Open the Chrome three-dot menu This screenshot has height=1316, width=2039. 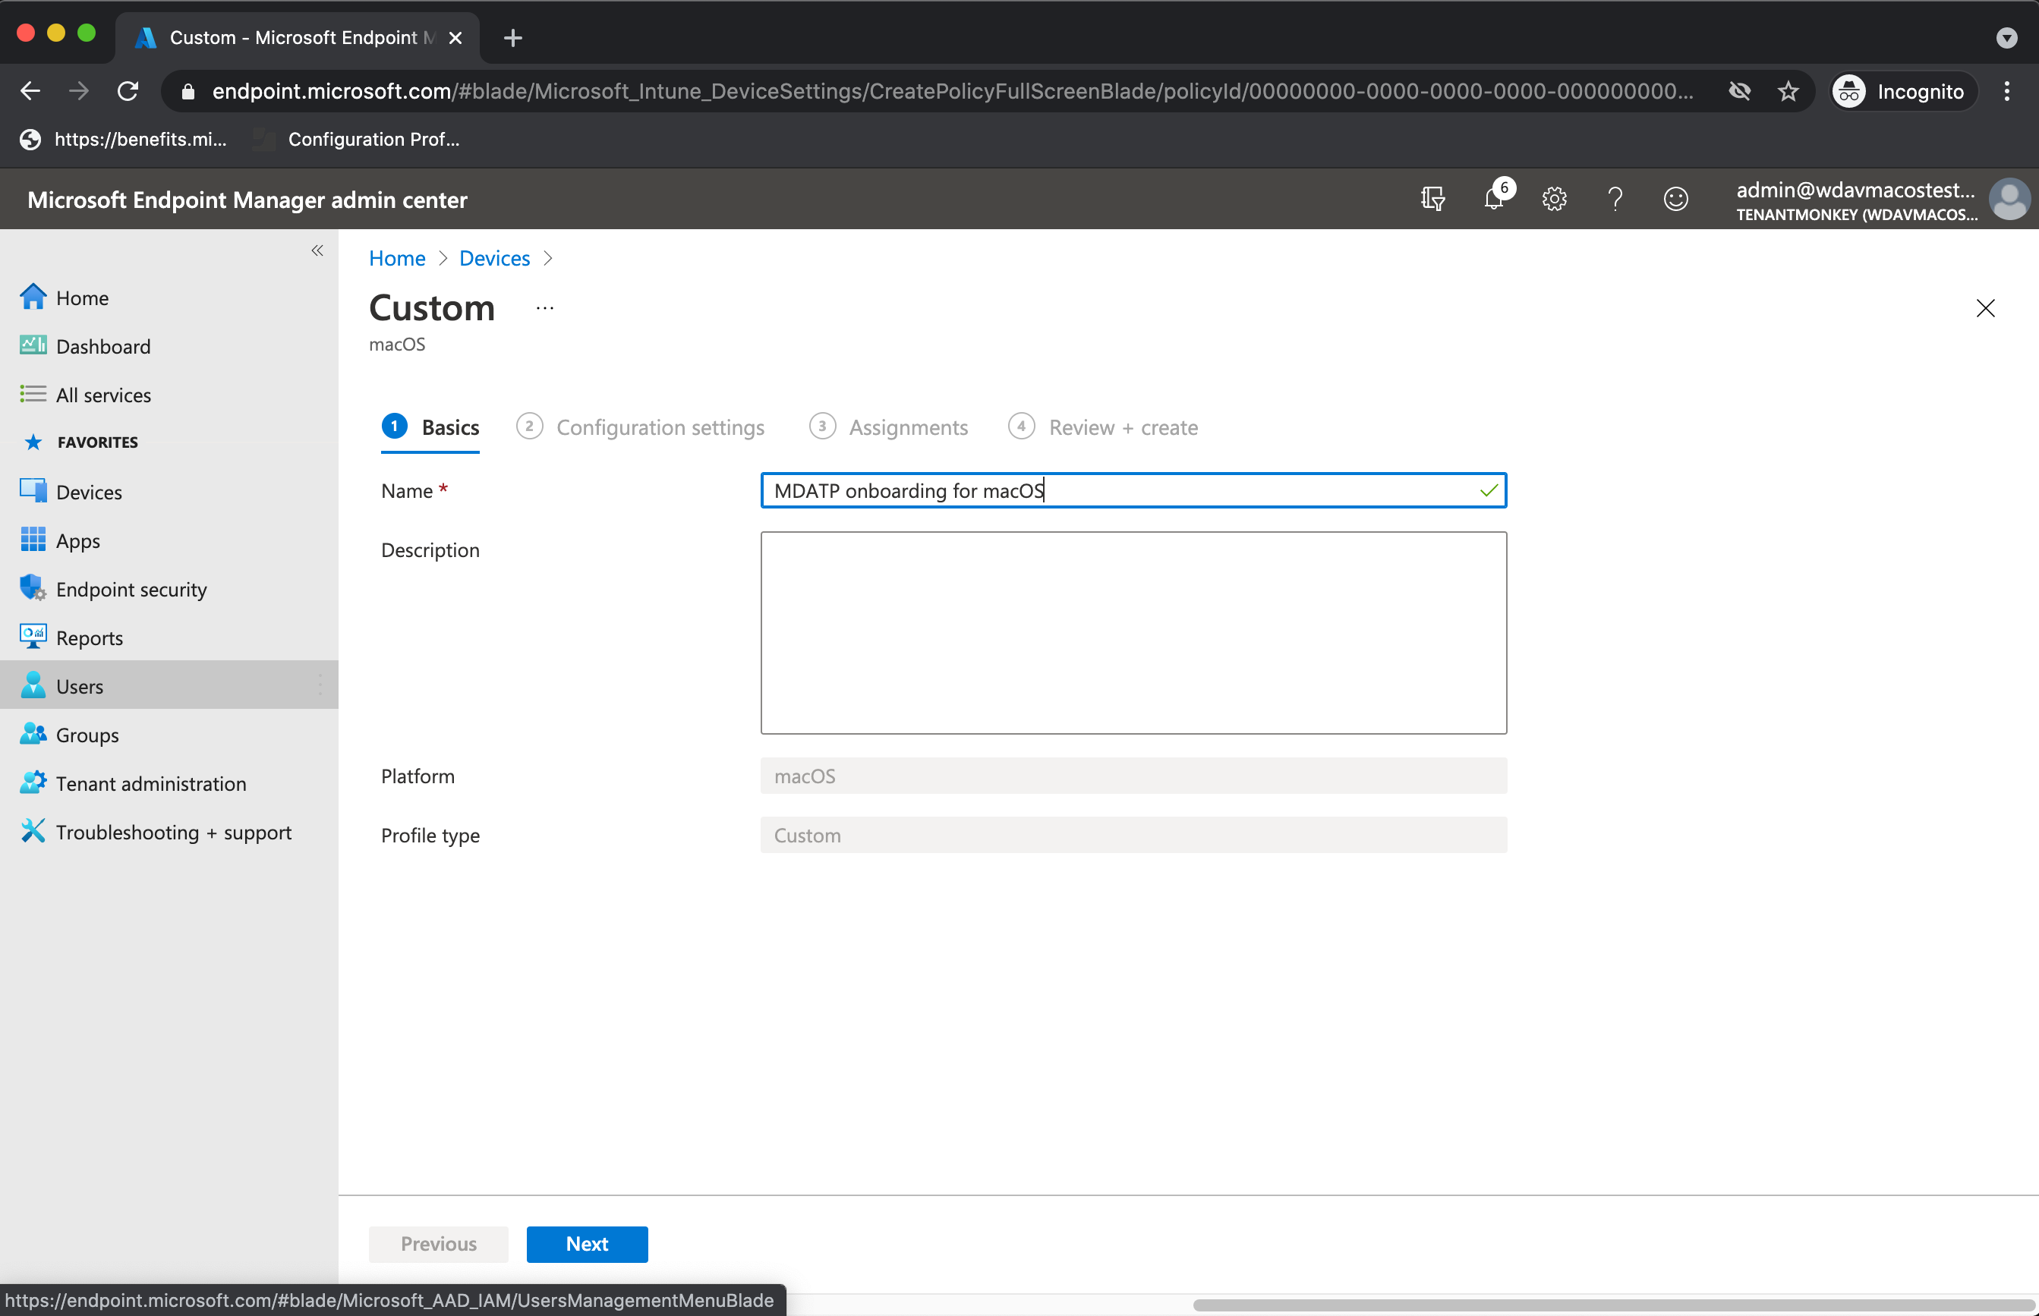point(2007,91)
